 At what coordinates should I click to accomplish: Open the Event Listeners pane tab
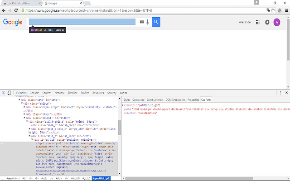click(x=155, y=100)
